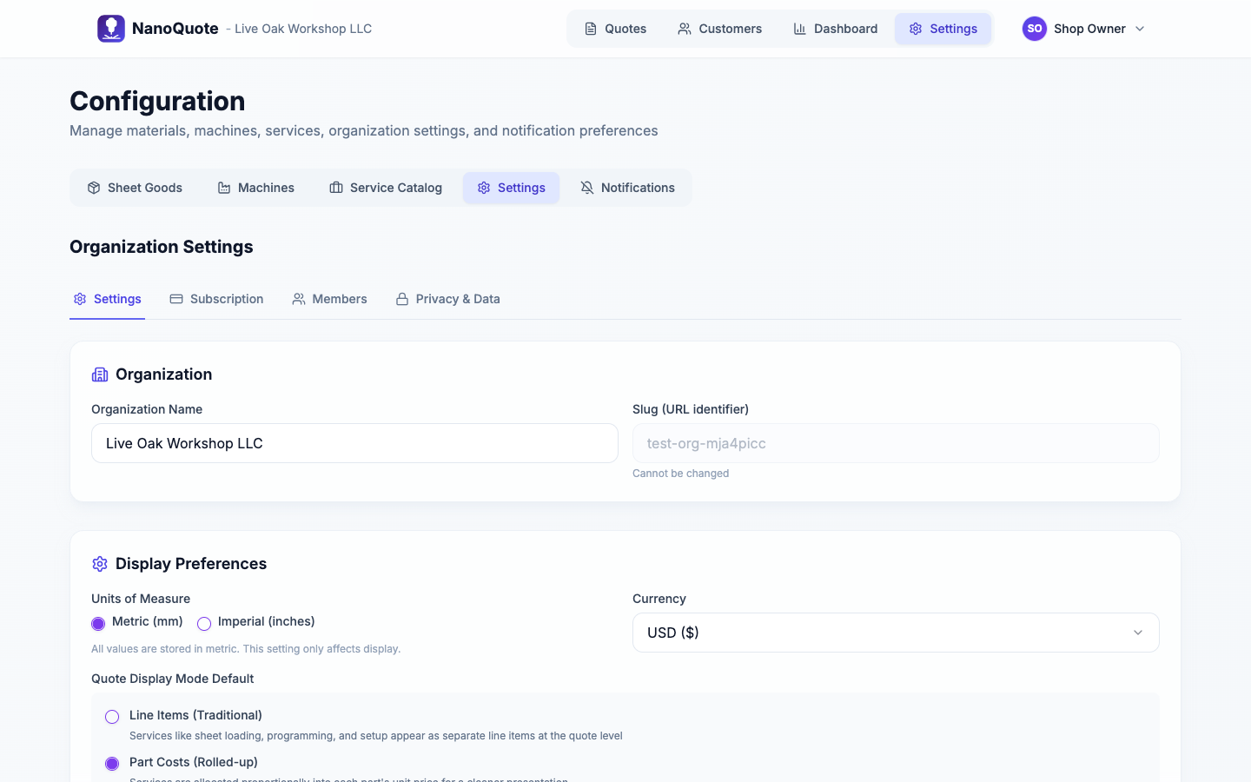Click the Service Catalog briefcase icon

tap(334, 187)
